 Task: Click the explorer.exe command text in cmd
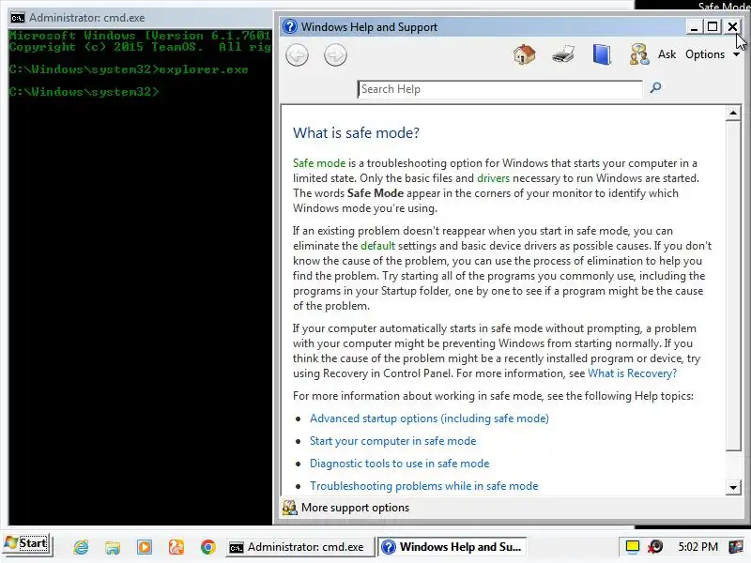point(204,69)
